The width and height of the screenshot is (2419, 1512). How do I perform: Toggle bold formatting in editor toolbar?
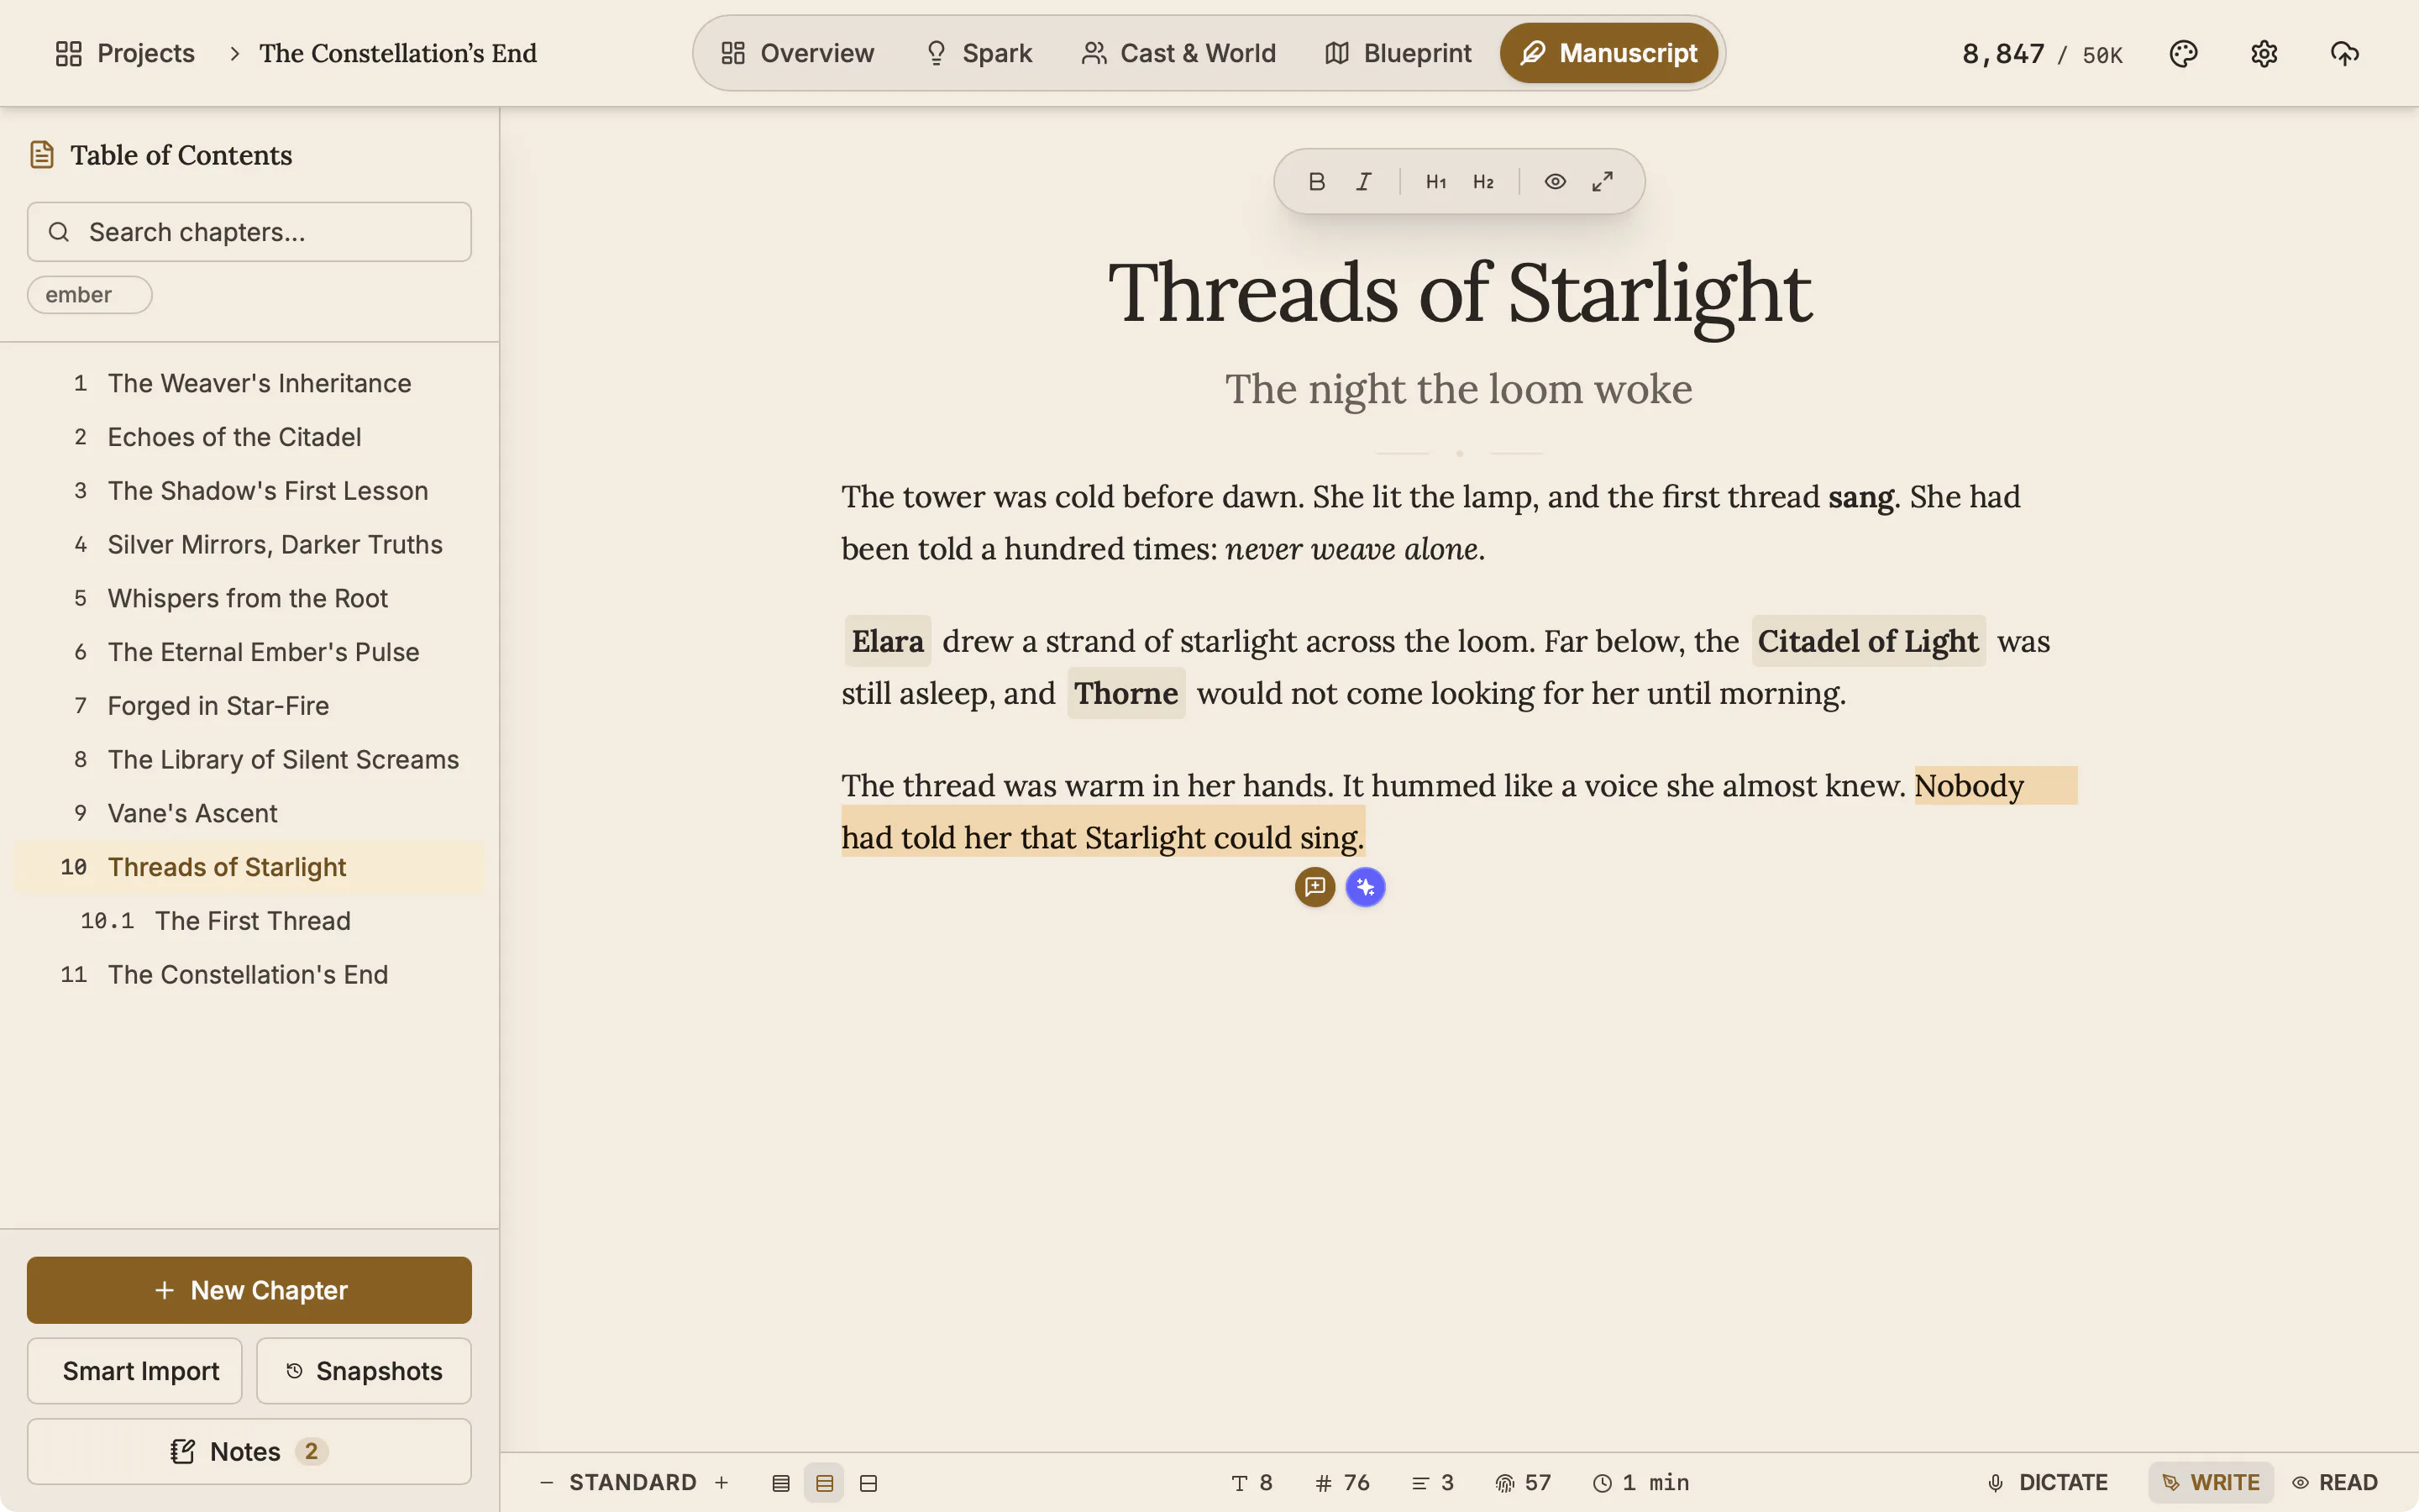click(1316, 181)
